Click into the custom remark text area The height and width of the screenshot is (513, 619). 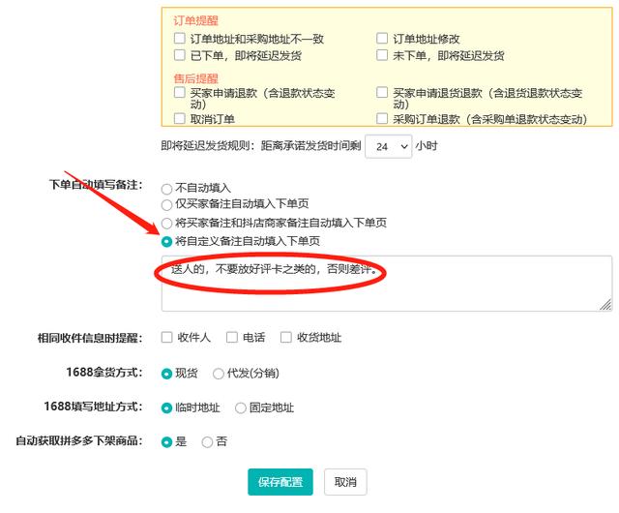[x=387, y=284]
